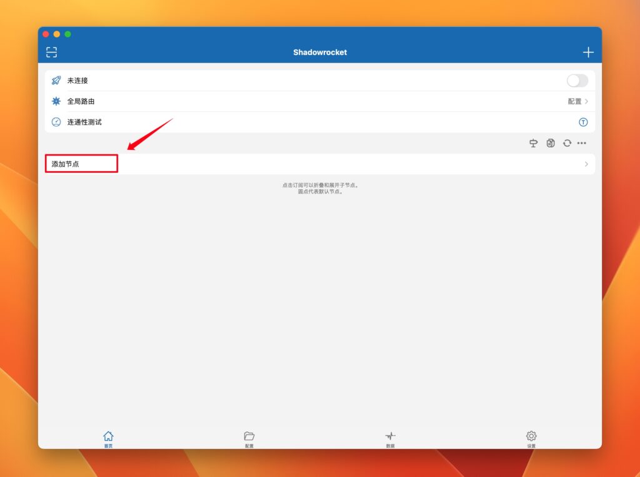The height and width of the screenshot is (477, 640).
Task: Import node from clipboard using the paste icon
Action: pos(550,143)
